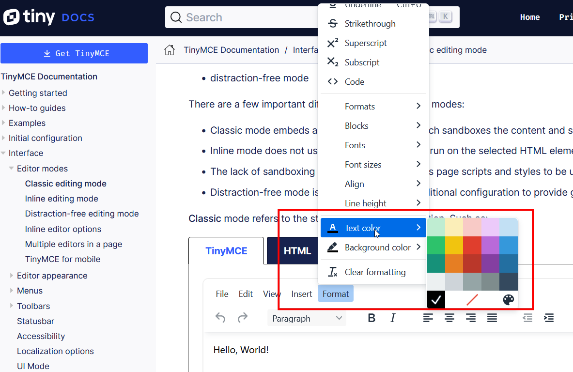Screen dimensions: 573x372
Task: Open the Text color submenu
Action: click(373, 228)
